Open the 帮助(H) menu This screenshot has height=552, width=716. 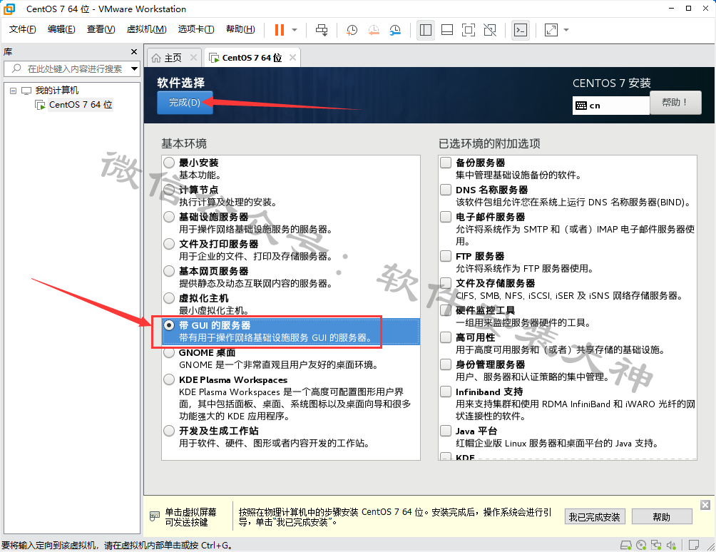[240, 29]
